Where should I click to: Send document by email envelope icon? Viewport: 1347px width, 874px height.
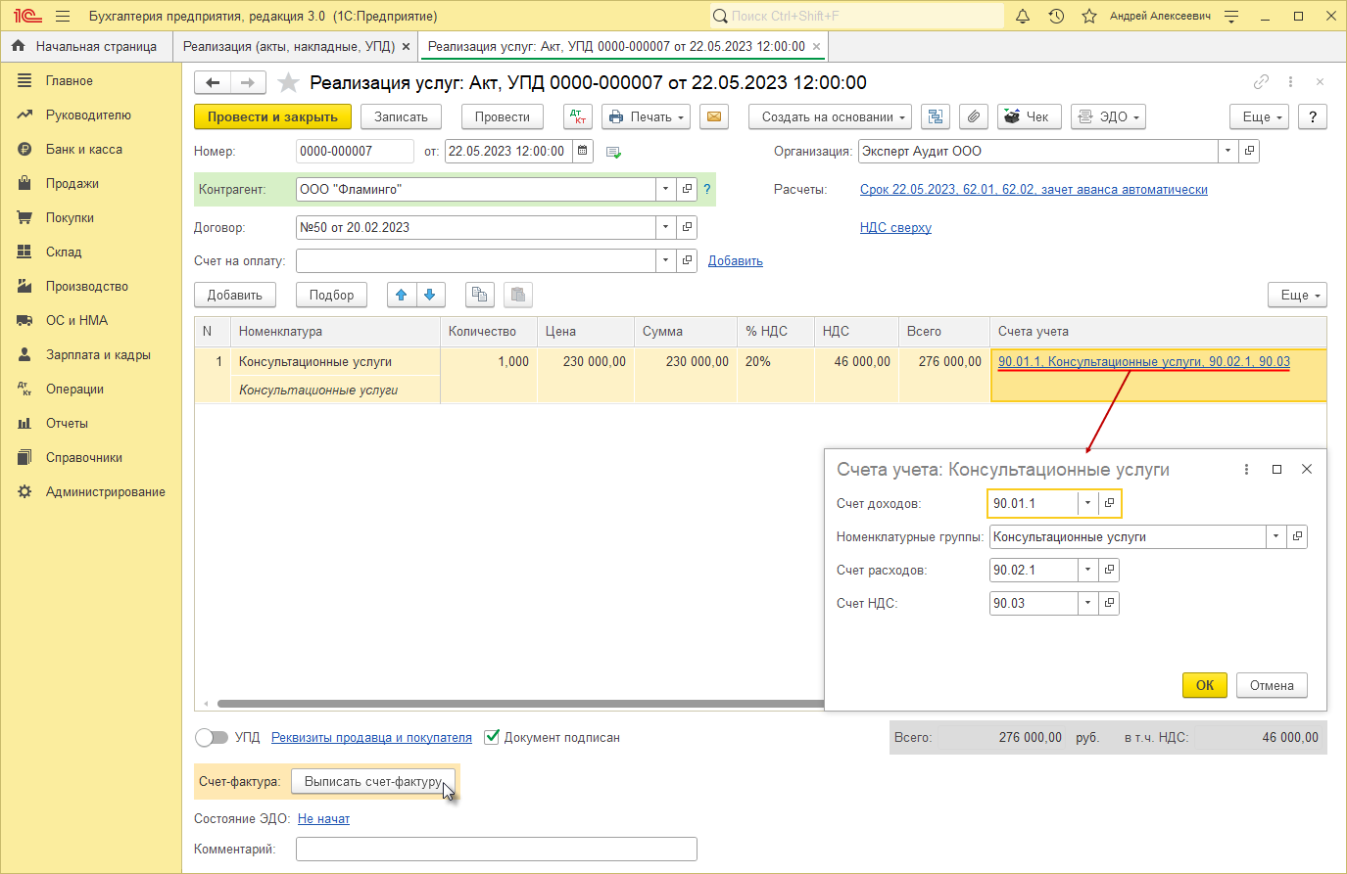(x=714, y=116)
